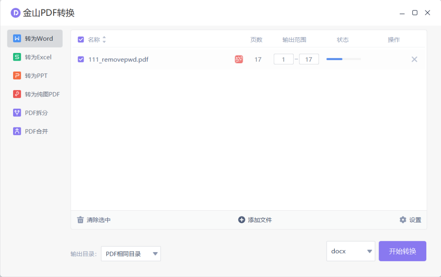
Task: Click the file name 111_removepwd.pdf
Action: [x=118, y=59]
